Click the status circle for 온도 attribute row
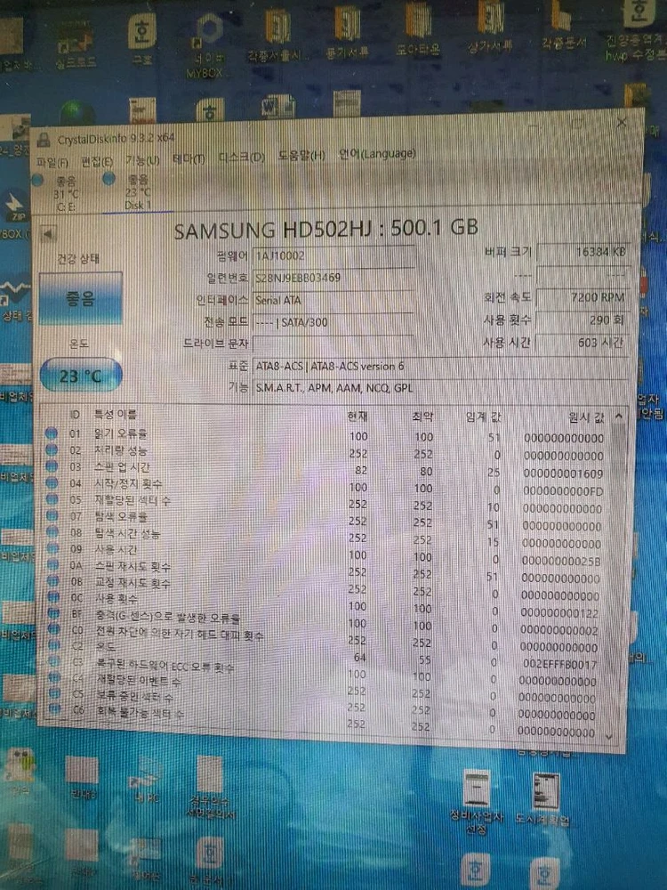This screenshot has height=890, width=667. tap(54, 644)
